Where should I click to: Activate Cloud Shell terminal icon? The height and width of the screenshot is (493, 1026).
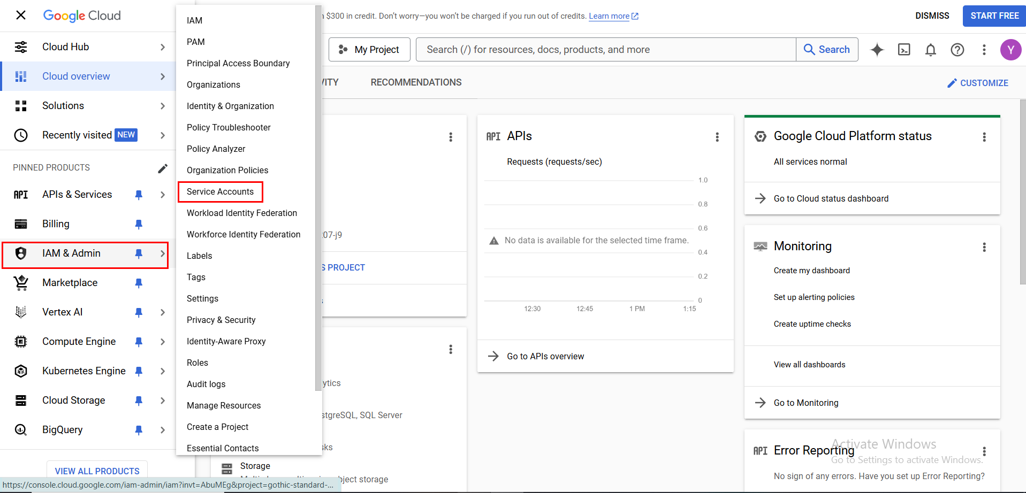[904, 50]
